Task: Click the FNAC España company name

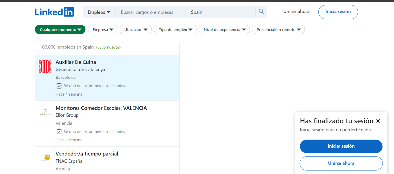Action: coord(69,161)
